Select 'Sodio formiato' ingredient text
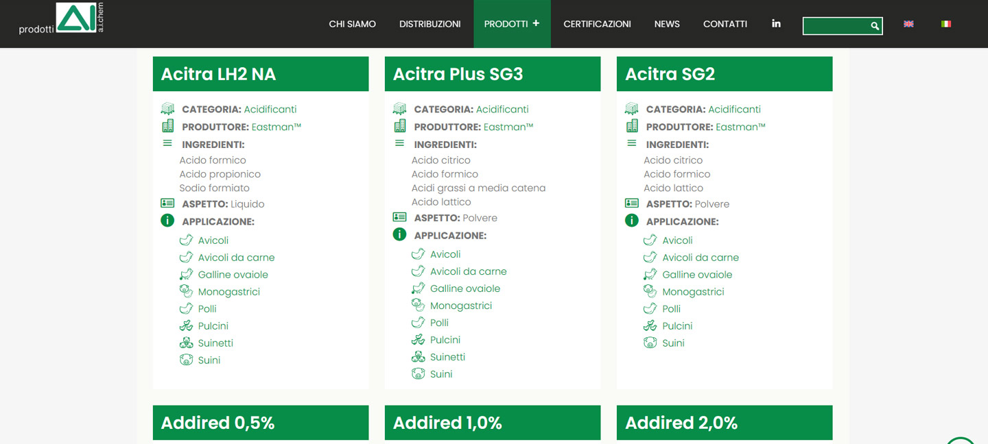Screen dimensions: 988x444 click(215, 188)
